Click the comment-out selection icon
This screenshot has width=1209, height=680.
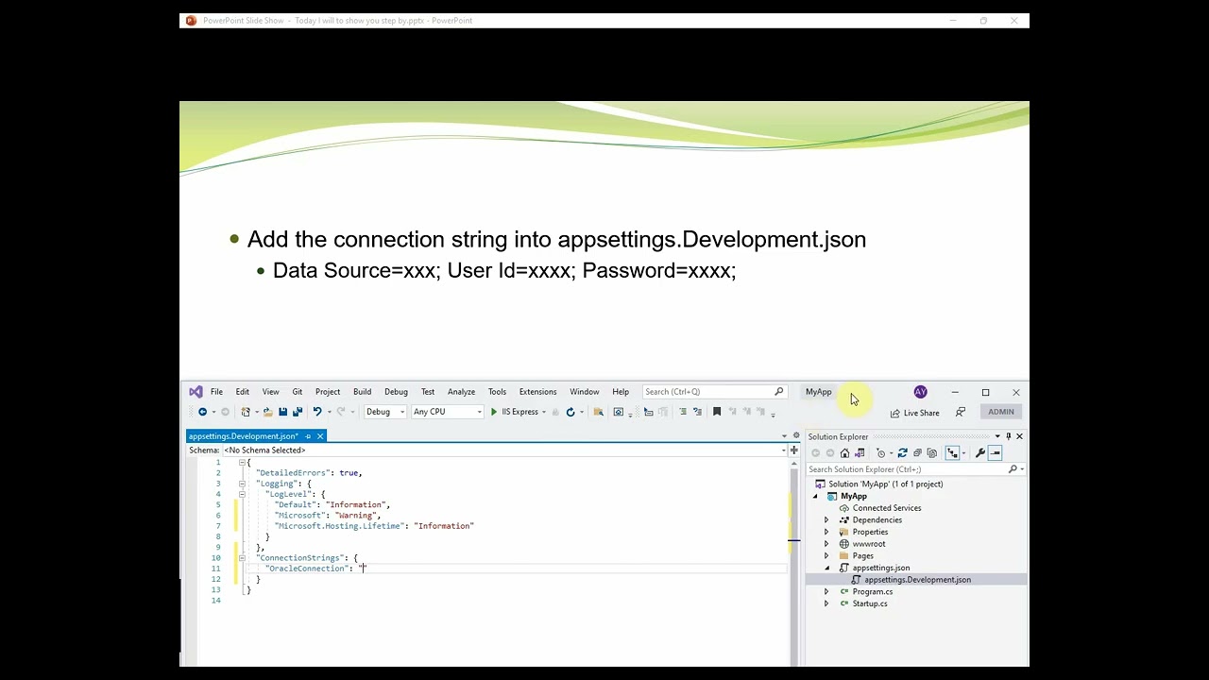point(683,412)
